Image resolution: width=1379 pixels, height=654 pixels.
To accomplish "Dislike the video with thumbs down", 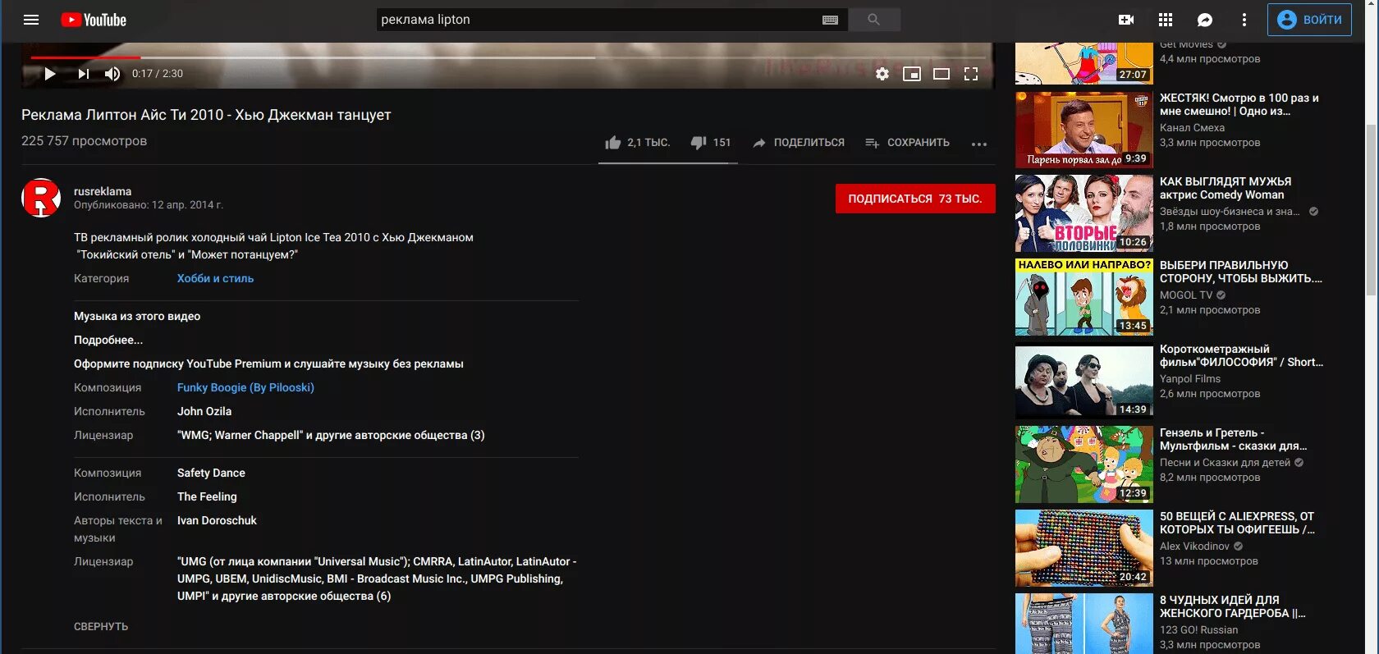I will [711, 143].
